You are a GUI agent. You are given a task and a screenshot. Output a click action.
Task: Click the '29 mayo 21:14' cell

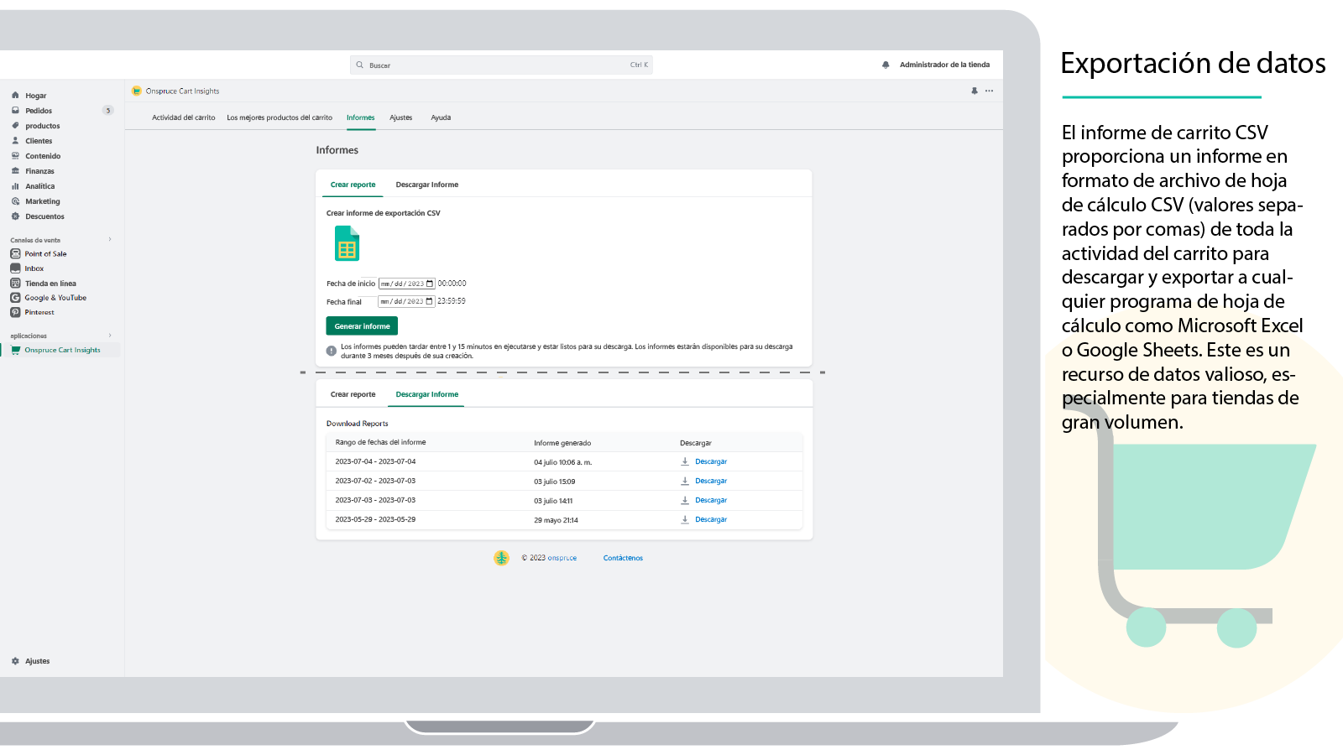(556, 520)
